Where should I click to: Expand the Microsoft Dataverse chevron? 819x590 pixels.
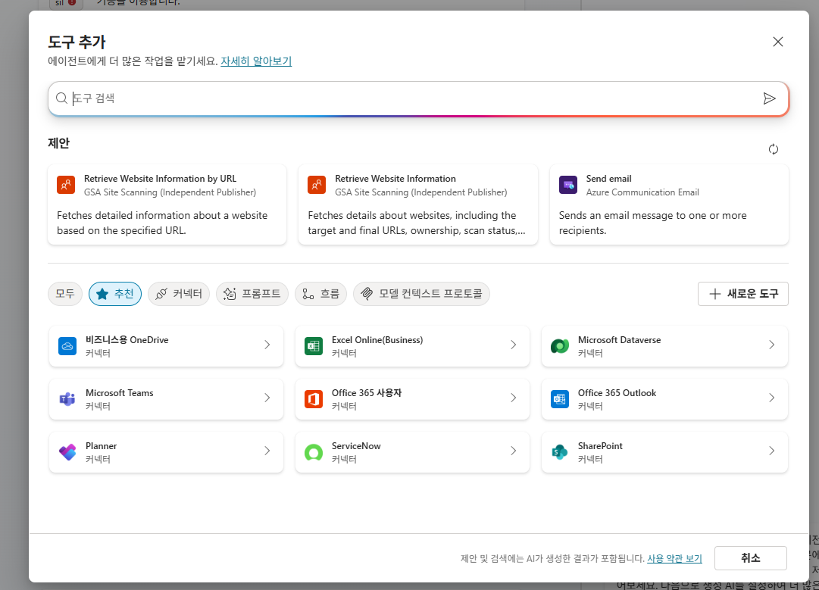click(771, 345)
